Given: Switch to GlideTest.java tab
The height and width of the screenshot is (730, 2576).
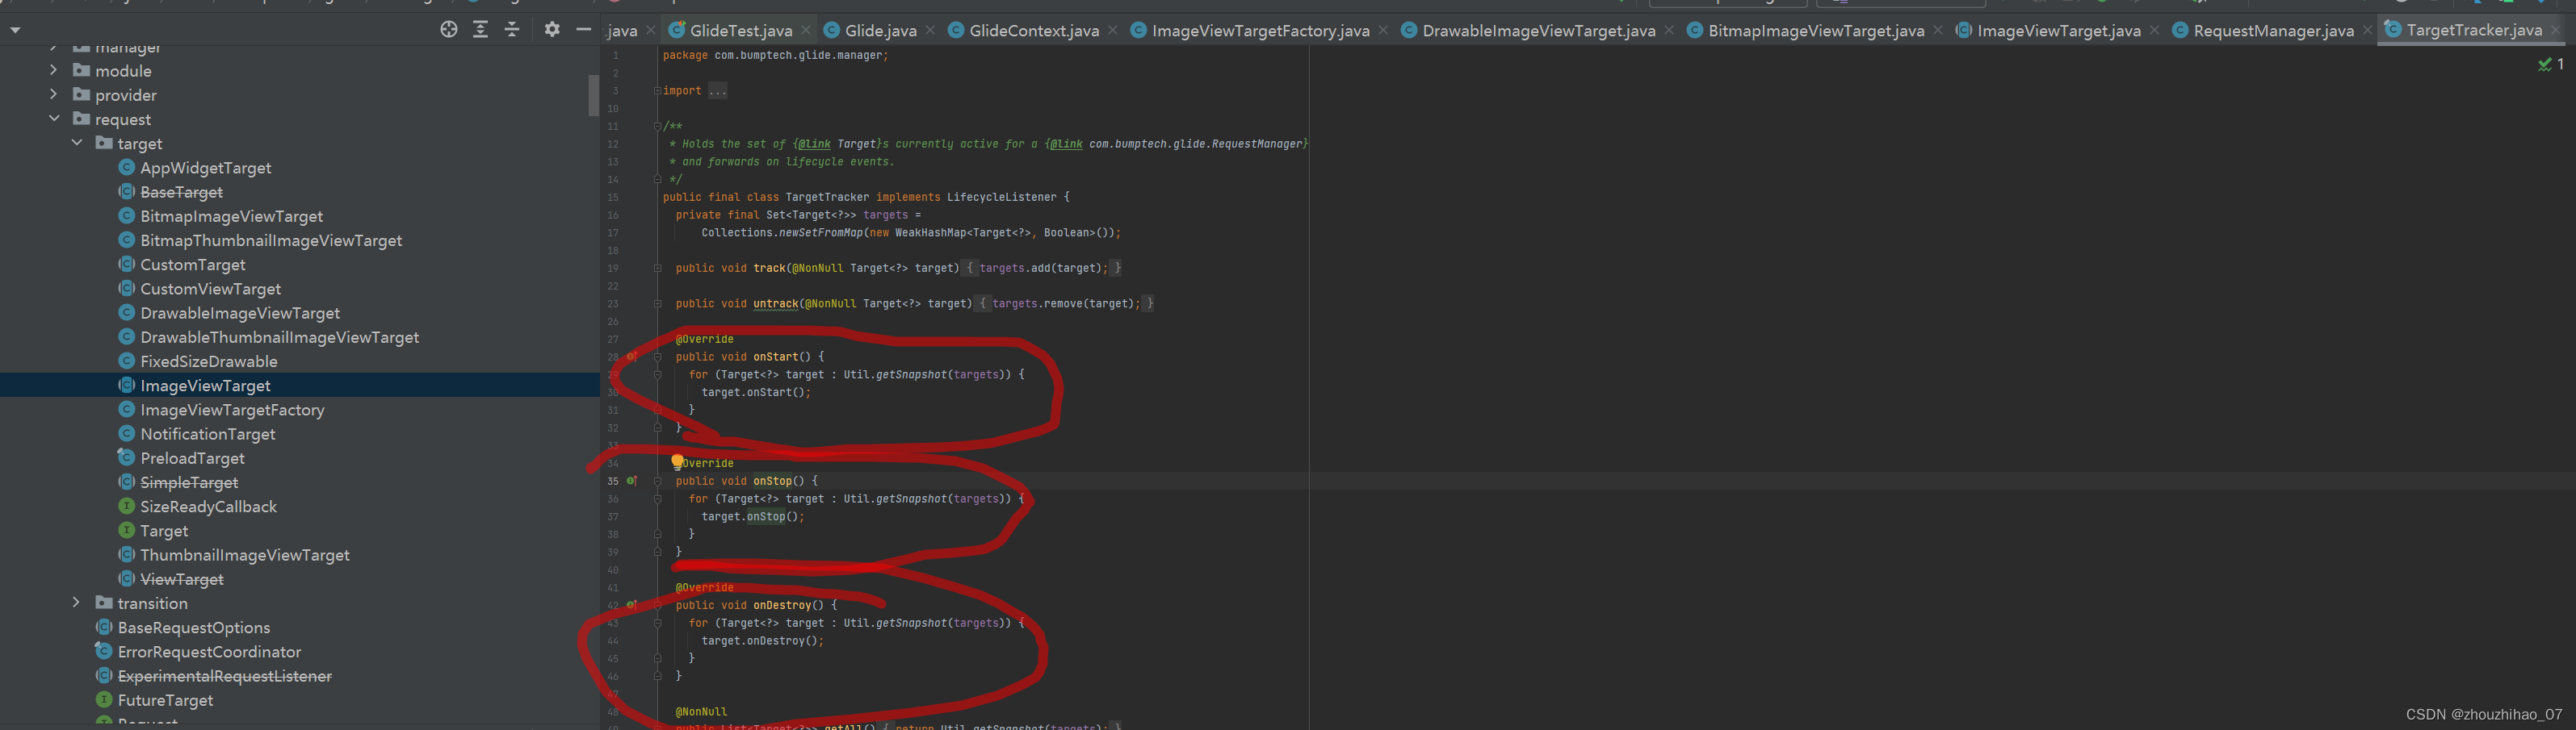Looking at the screenshot, I should [x=740, y=31].
